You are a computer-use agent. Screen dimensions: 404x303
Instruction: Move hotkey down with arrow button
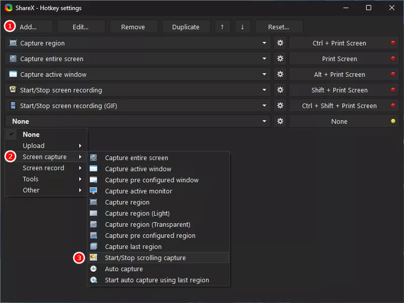click(242, 27)
